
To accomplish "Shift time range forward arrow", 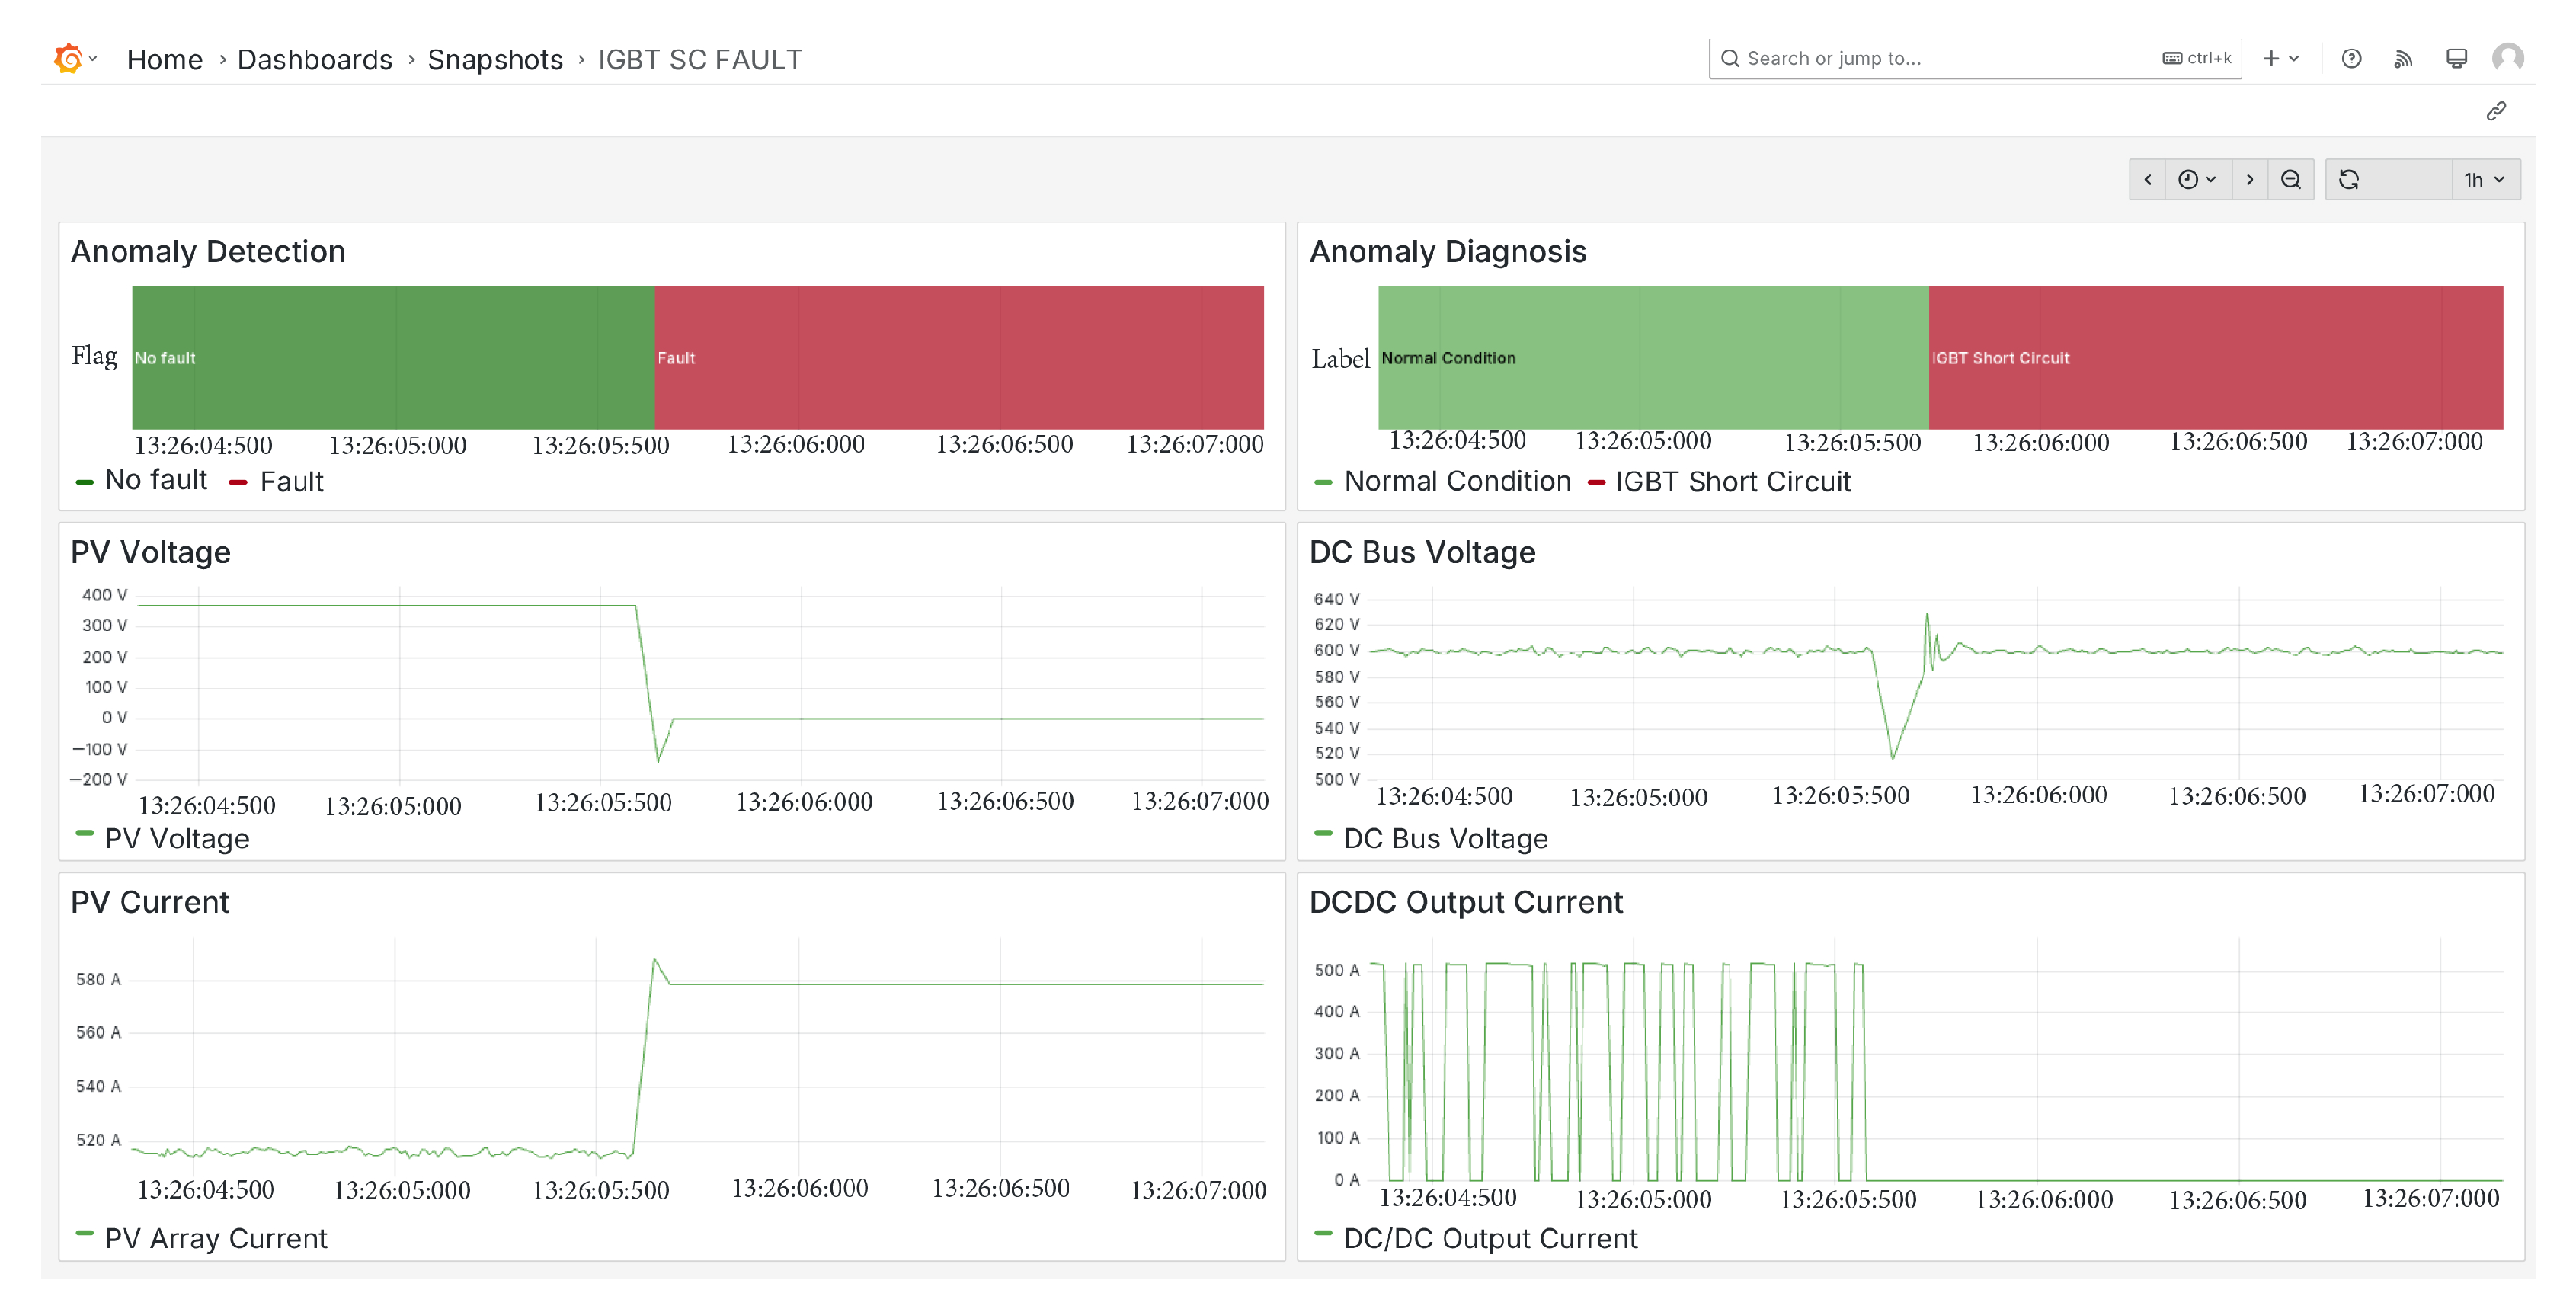I will [x=2249, y=180].
